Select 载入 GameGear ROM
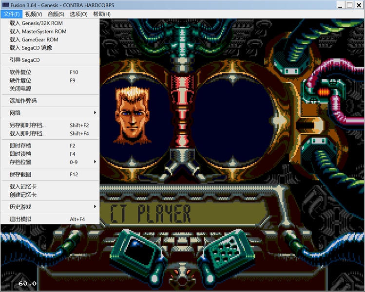 tap(50, 39)
